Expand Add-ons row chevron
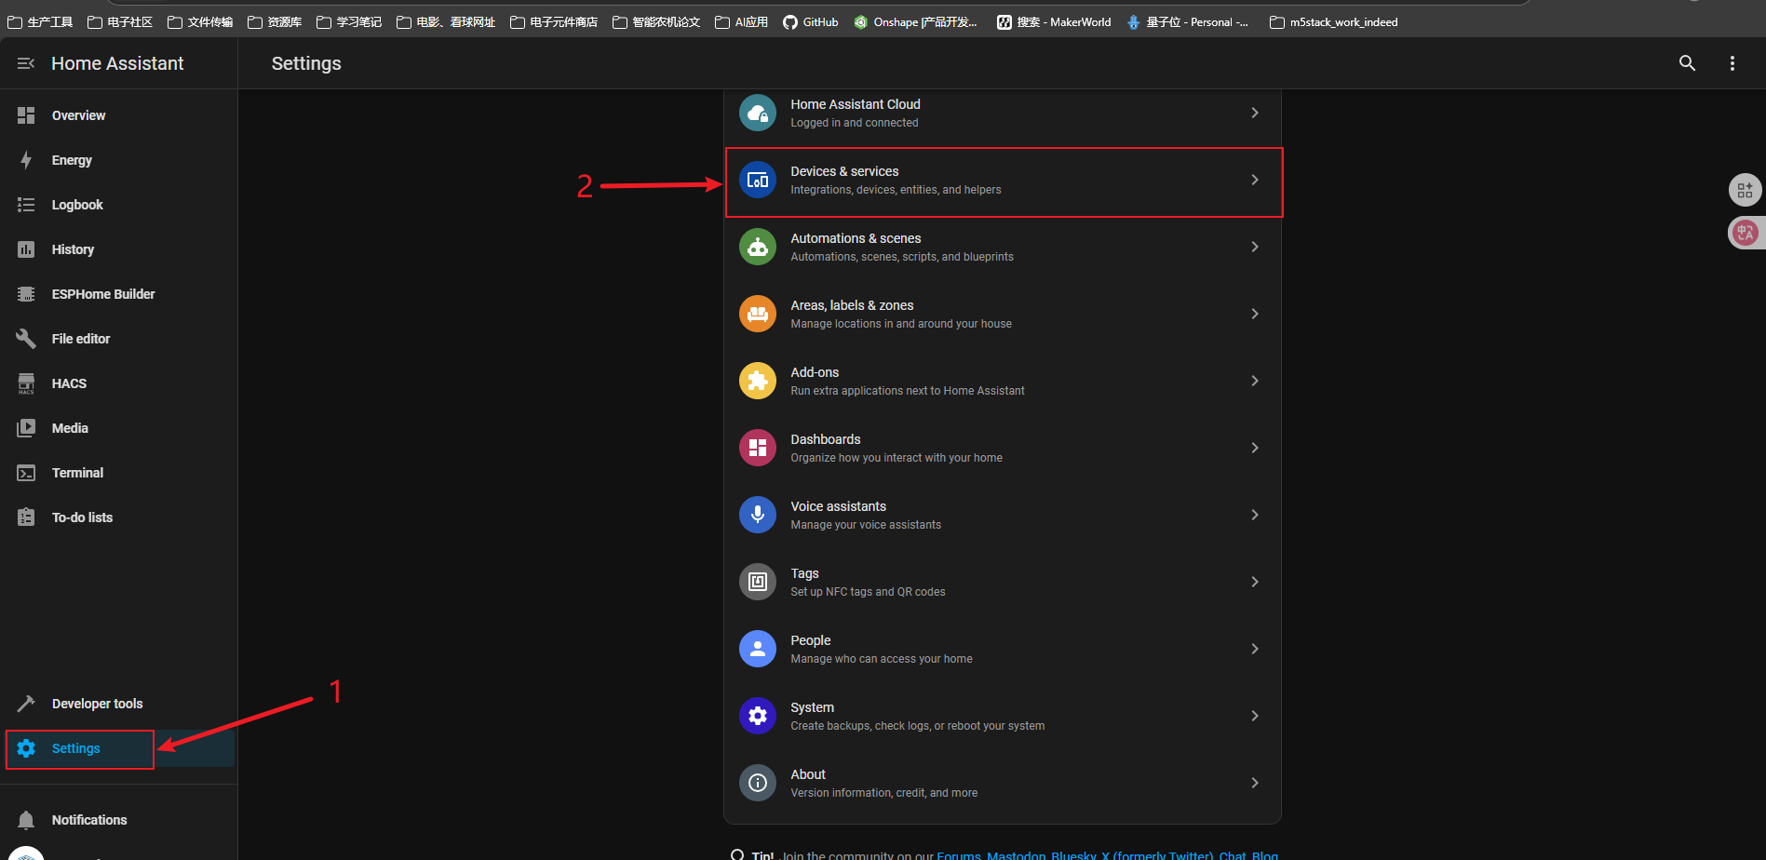The height and width of the screenshot is (860, 1766). tap(1255, 381)
